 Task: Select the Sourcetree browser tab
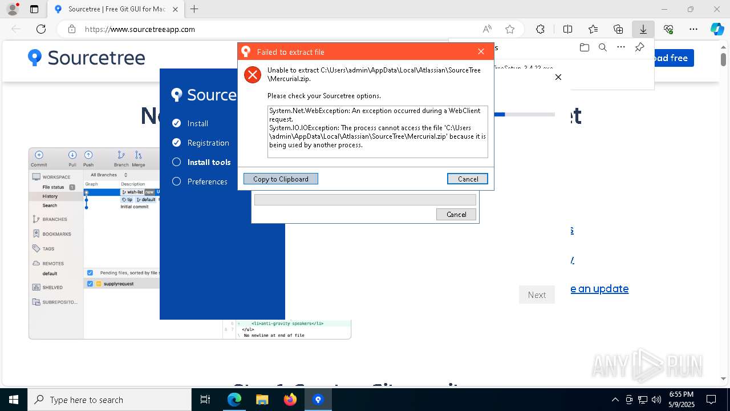(x=115, y=9)
